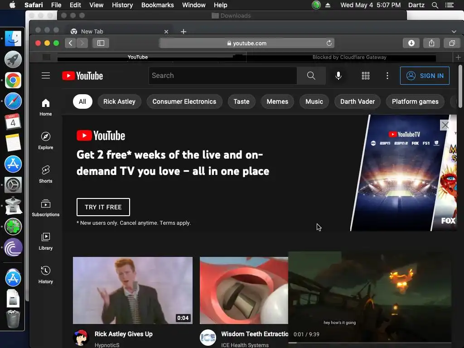
Task: Open System Preferences in the Dock
Action: (13, 185)
